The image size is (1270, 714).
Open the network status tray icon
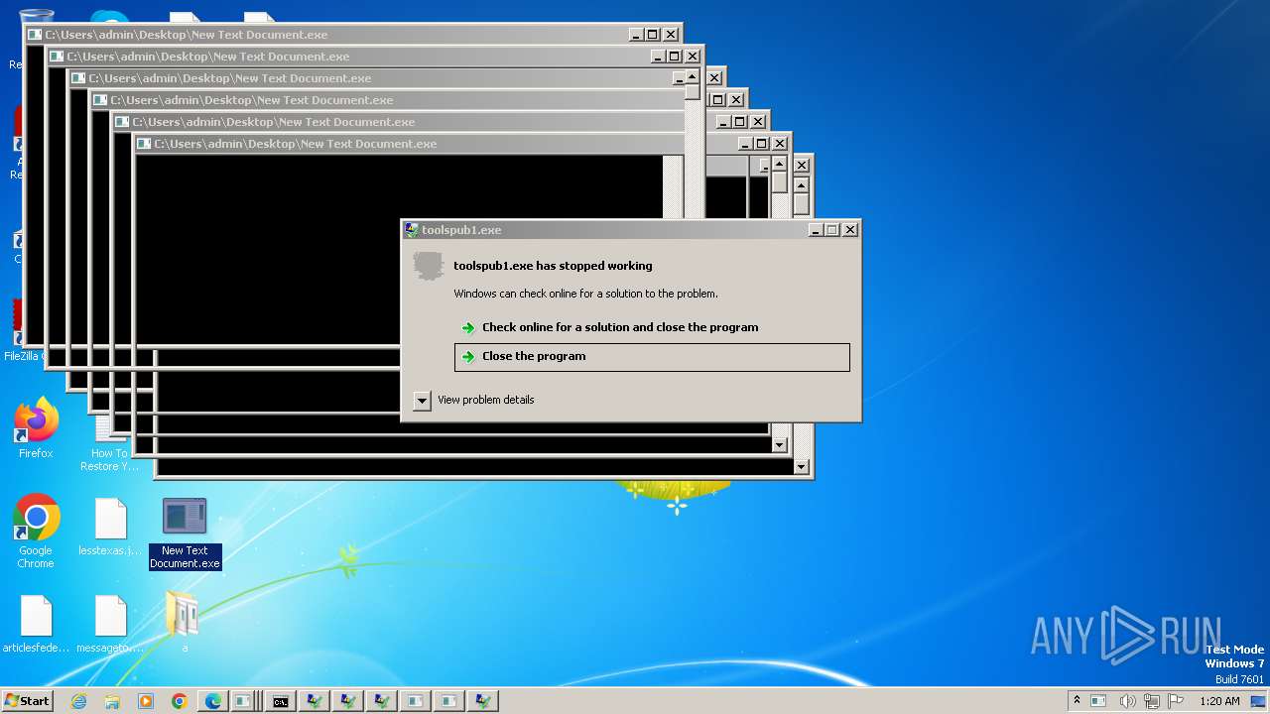1152,701
